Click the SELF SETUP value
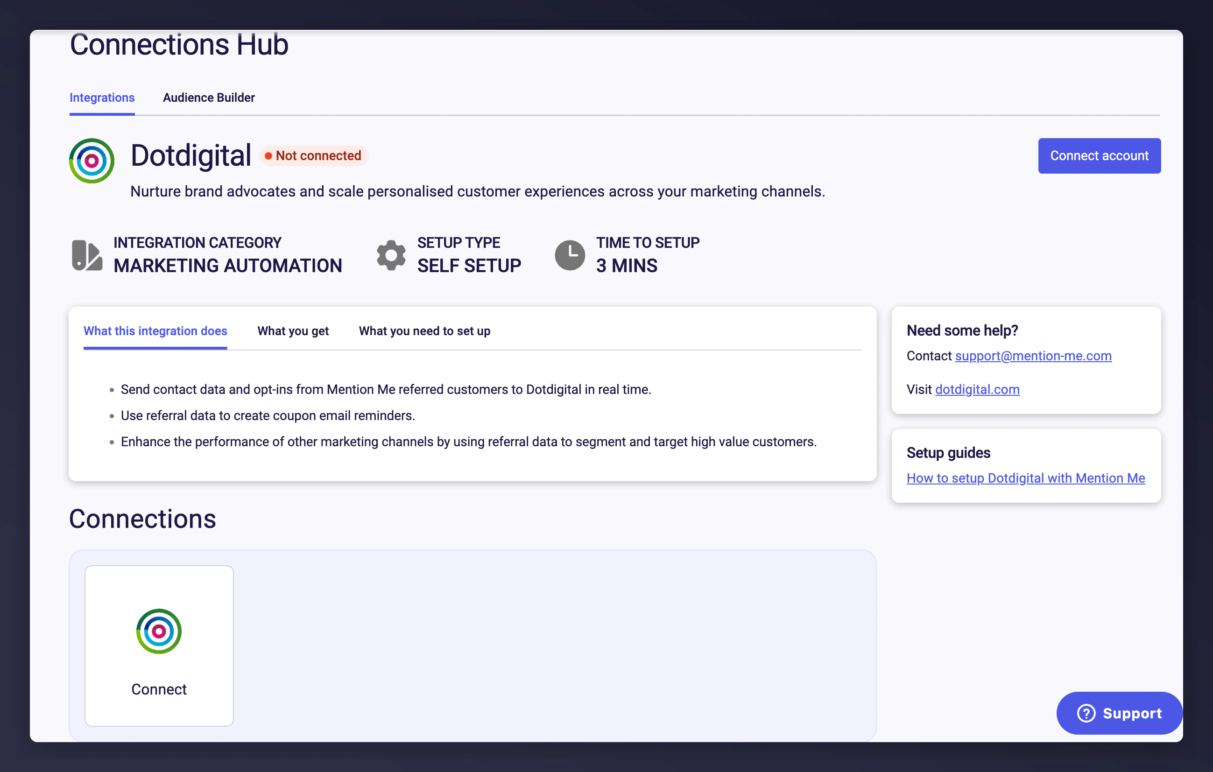 [x=469, y=266]
